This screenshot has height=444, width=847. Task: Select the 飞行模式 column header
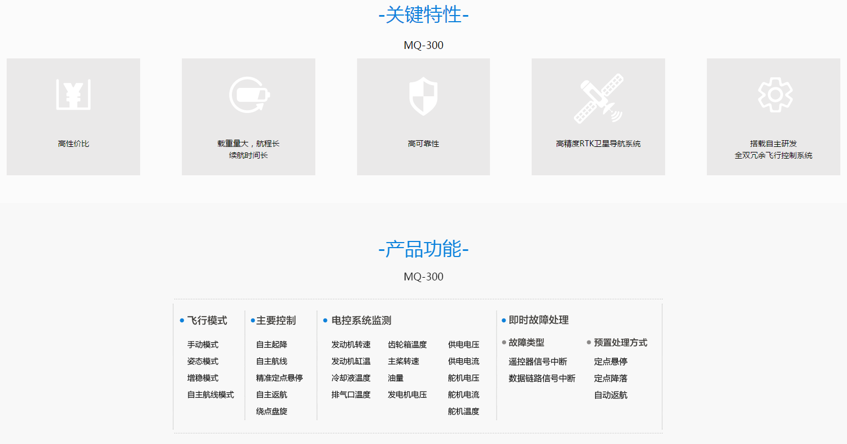pos(207,320)
